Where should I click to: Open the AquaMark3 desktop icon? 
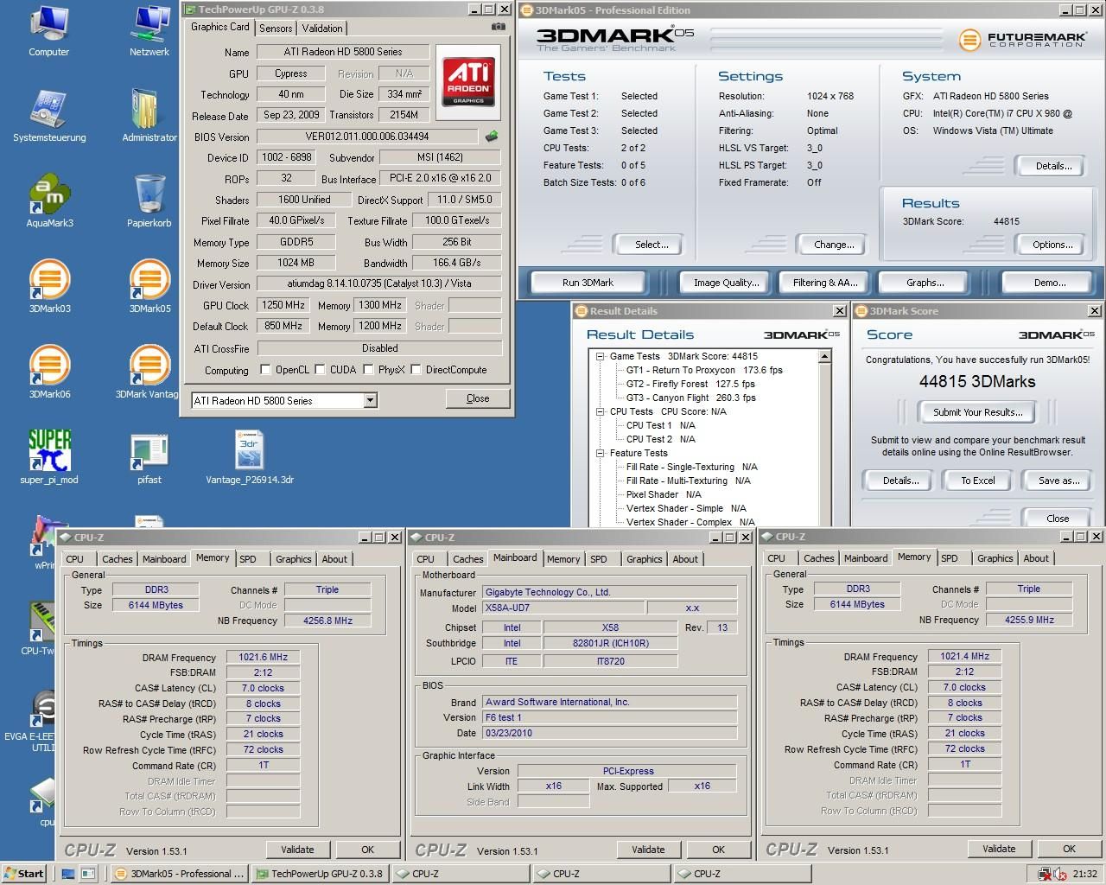click(49, 195)
